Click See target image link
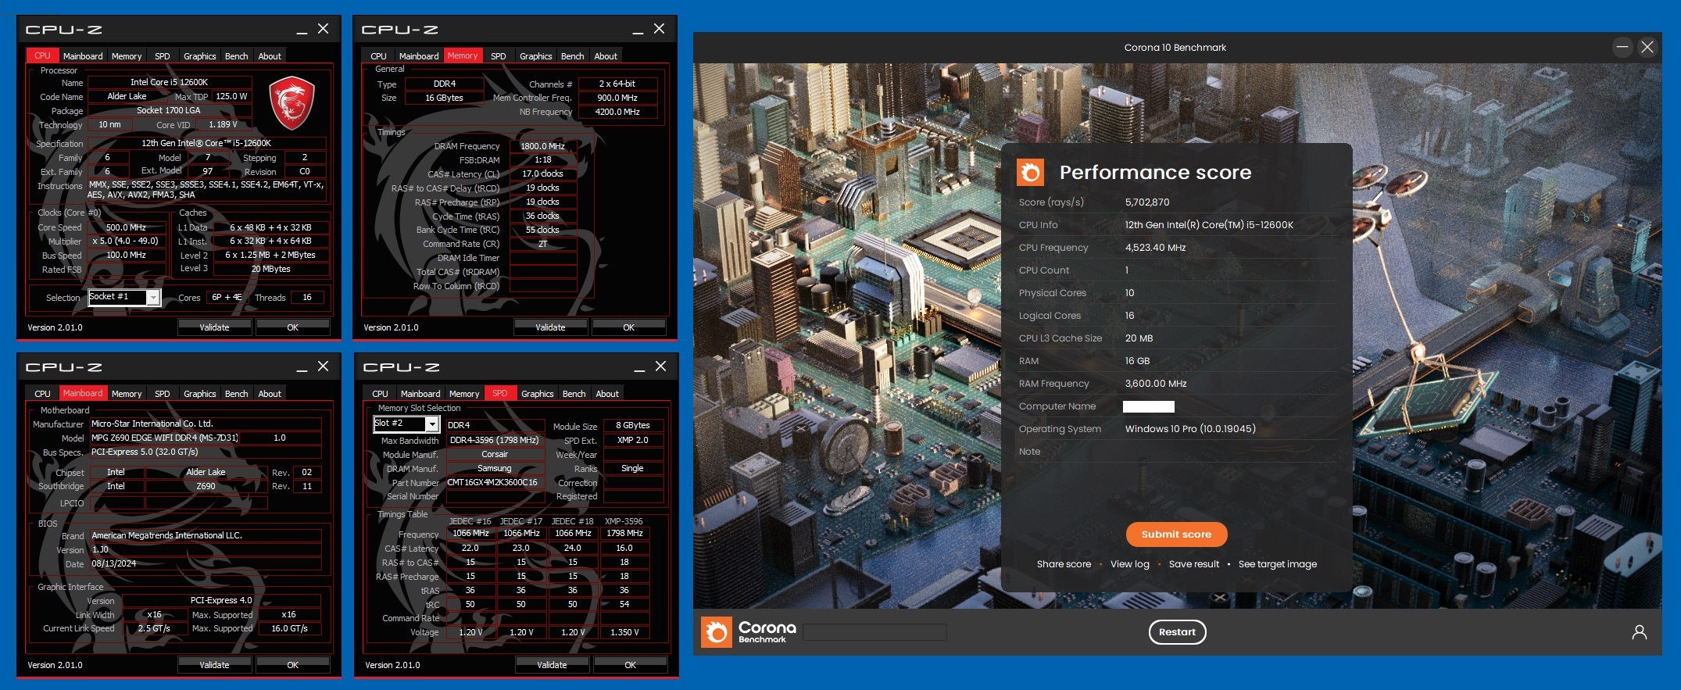Viewport: 1681px width, 690px height. pyautogui.click(x=1278, y=564)
